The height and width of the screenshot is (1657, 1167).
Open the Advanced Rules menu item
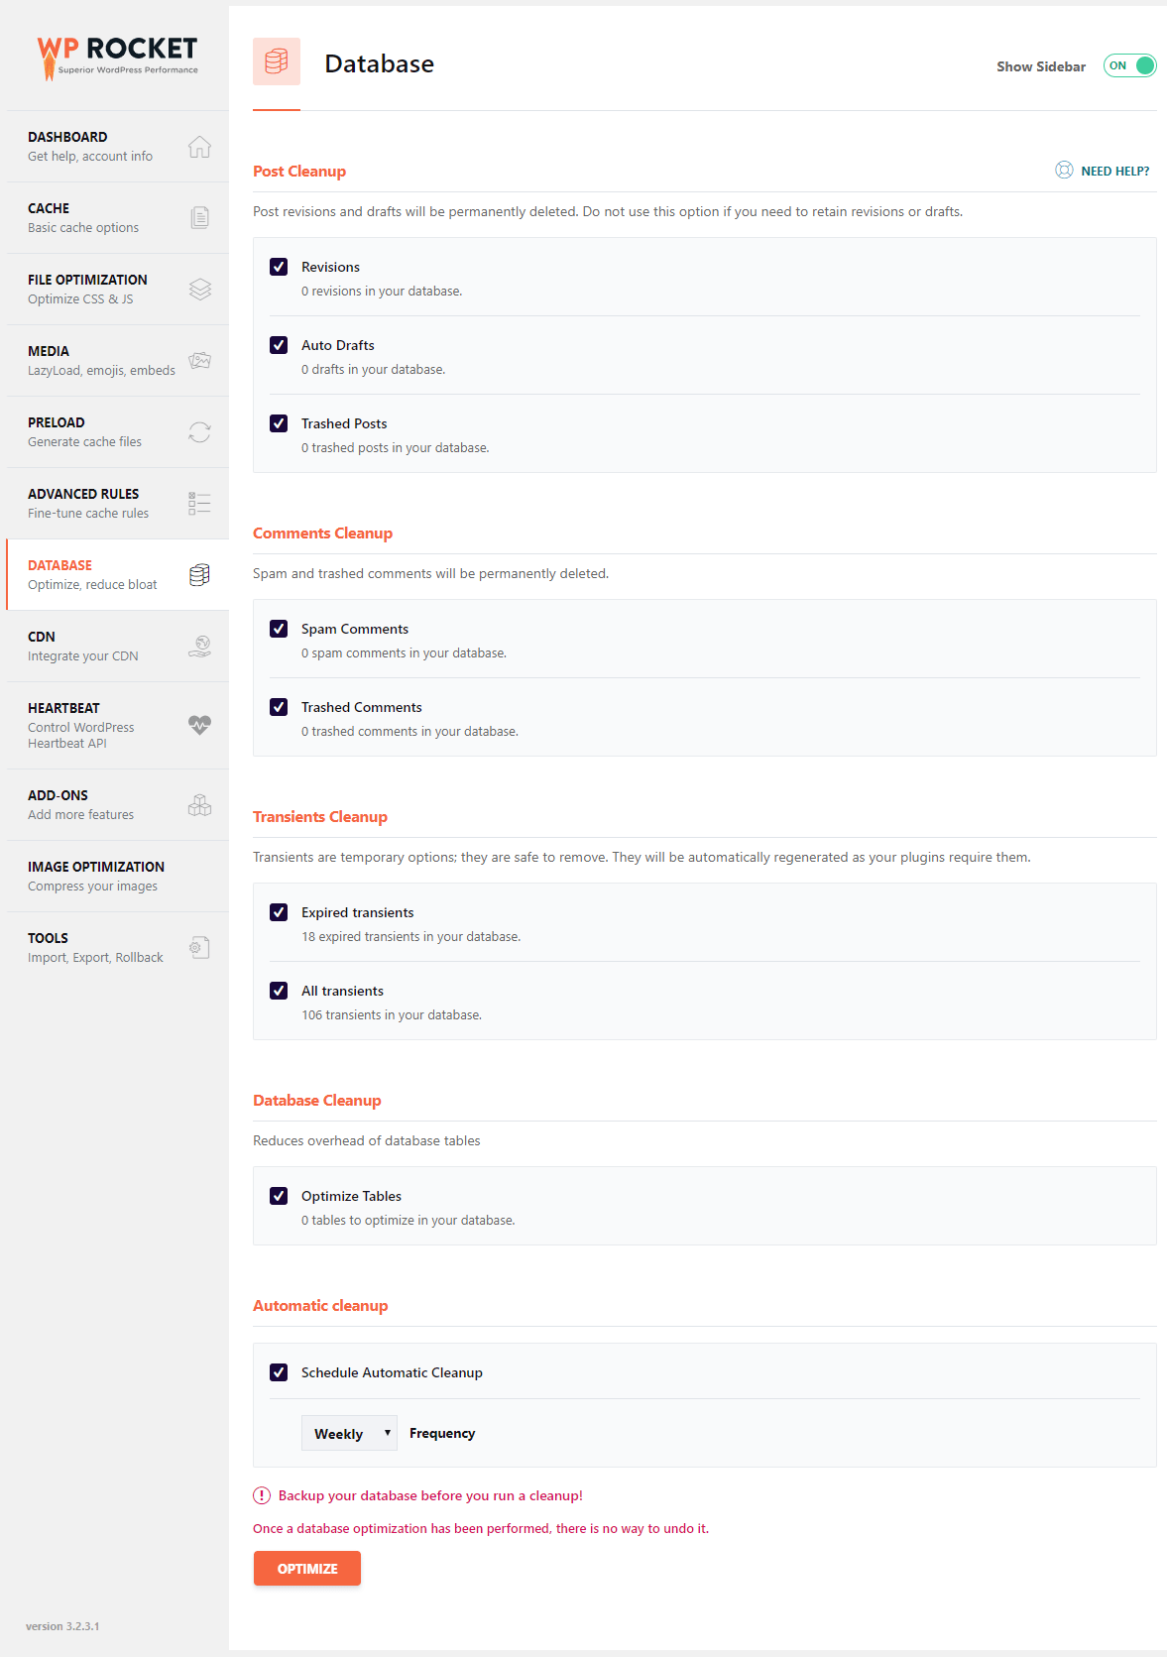pos(118,504)
